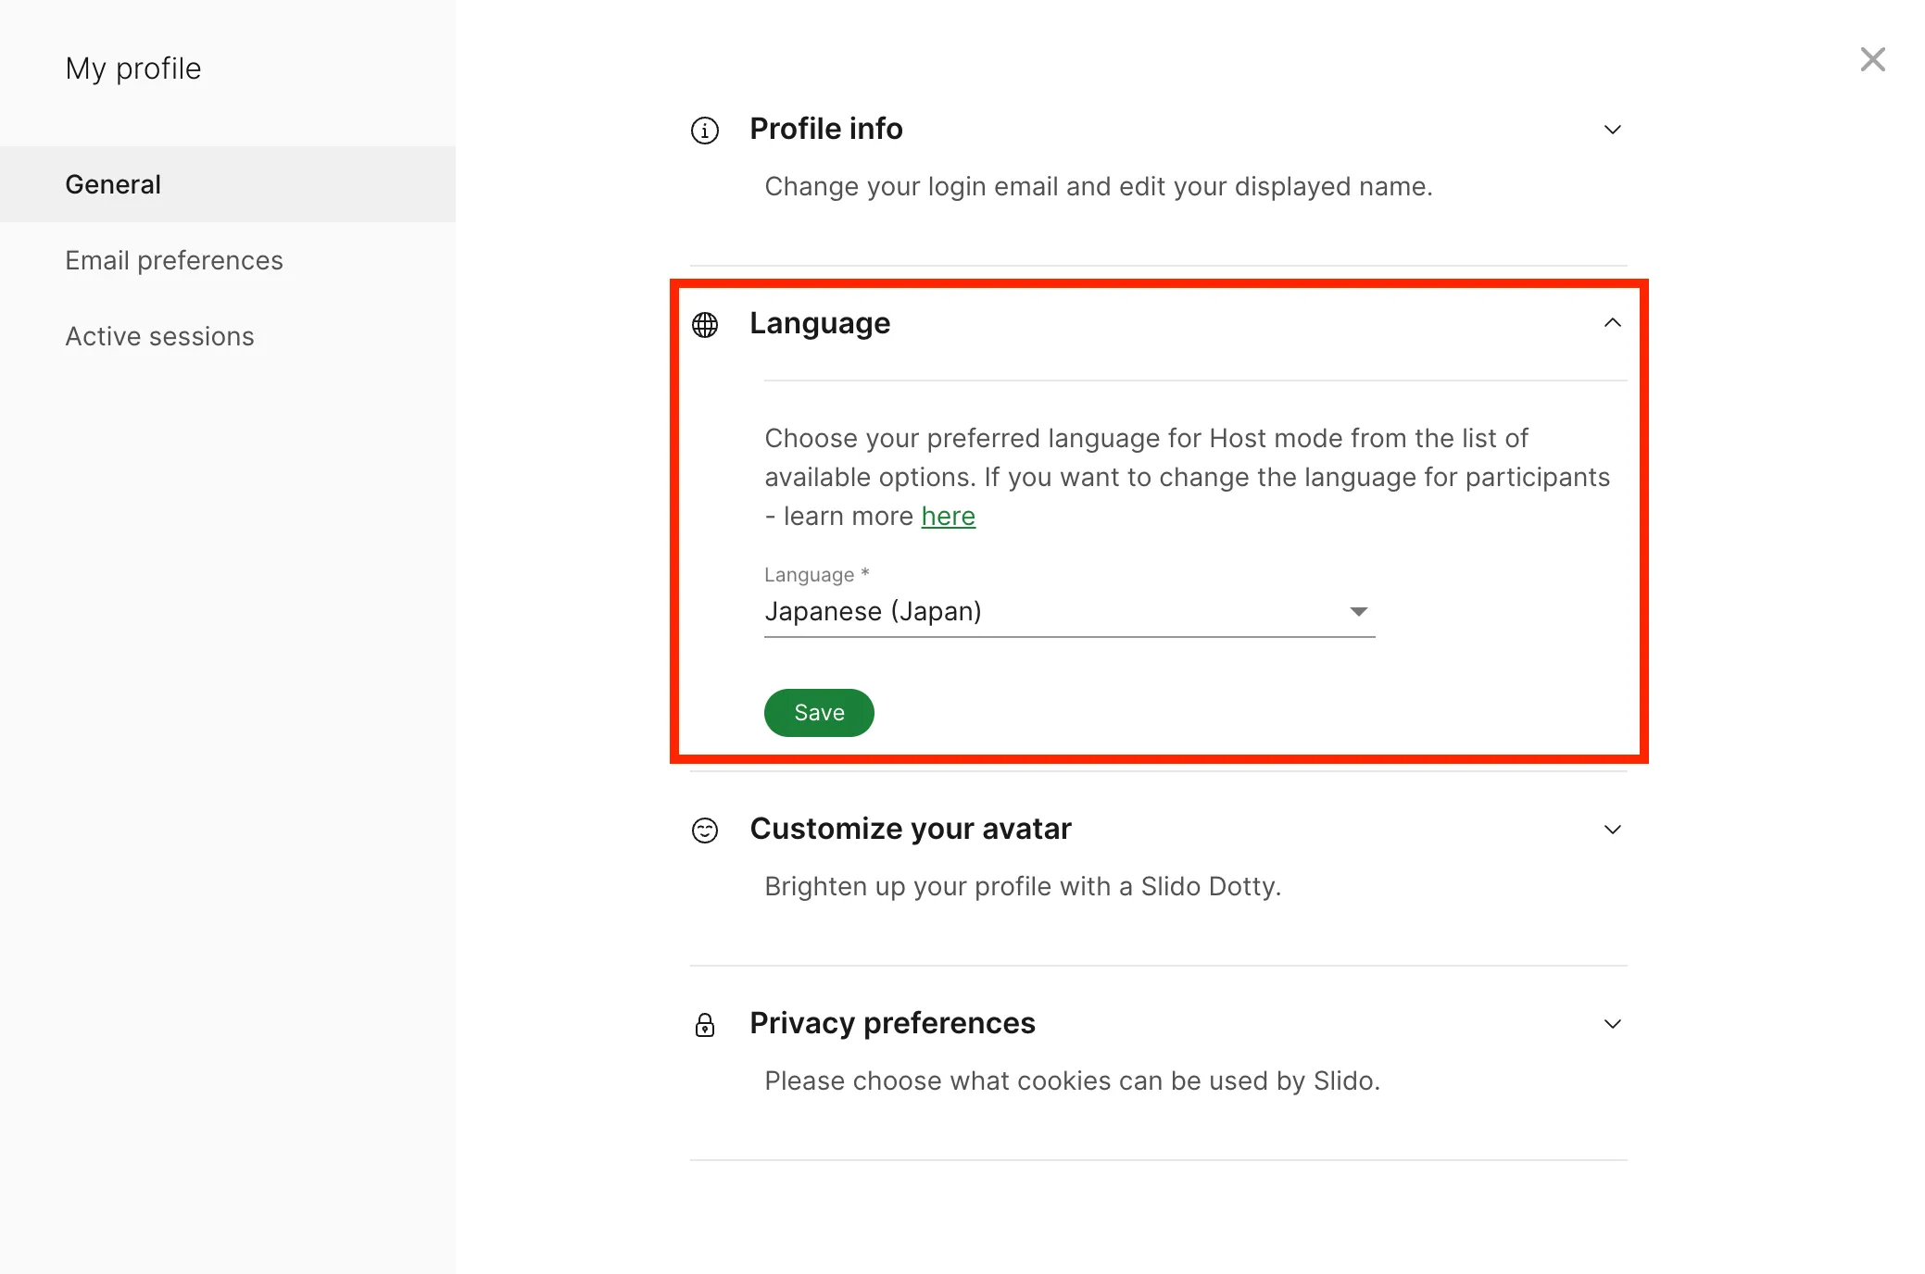Click the Privacy preferences heading
This screenshot has height=1274, width=1925.
click(x=892, y=1023)
